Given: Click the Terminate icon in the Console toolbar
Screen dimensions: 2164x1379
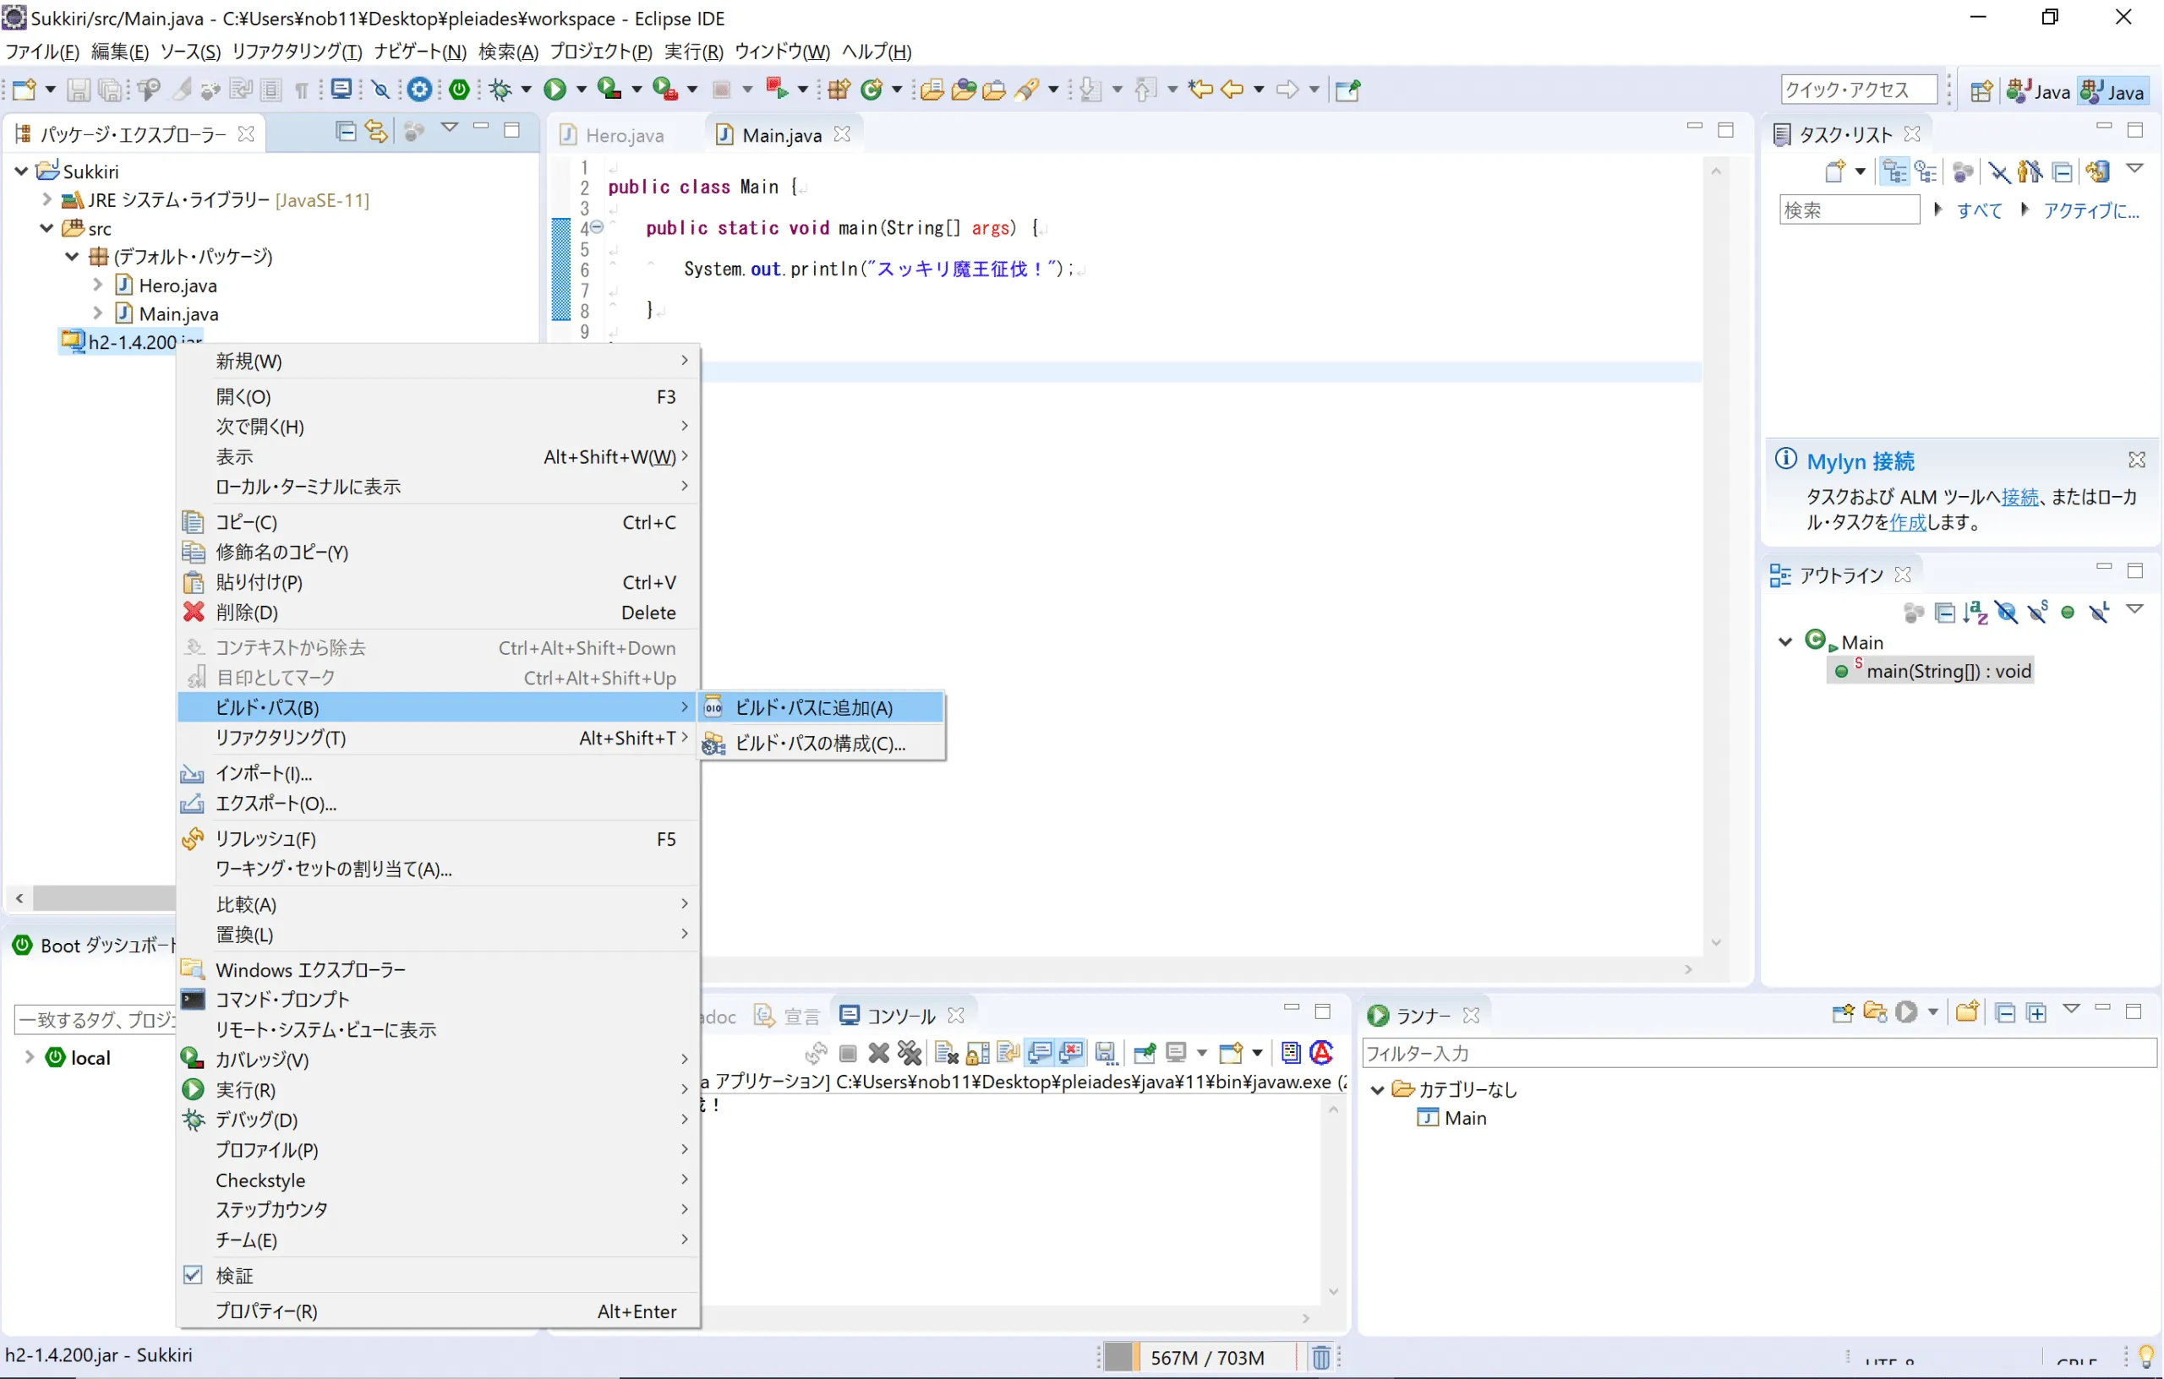Looking at the screenshot, I should pyautogui.click(x=848, y=1052).
